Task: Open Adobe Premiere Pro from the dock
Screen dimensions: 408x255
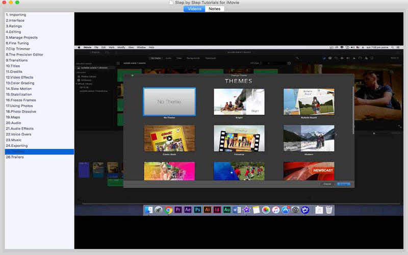Action: click(178, 210)
